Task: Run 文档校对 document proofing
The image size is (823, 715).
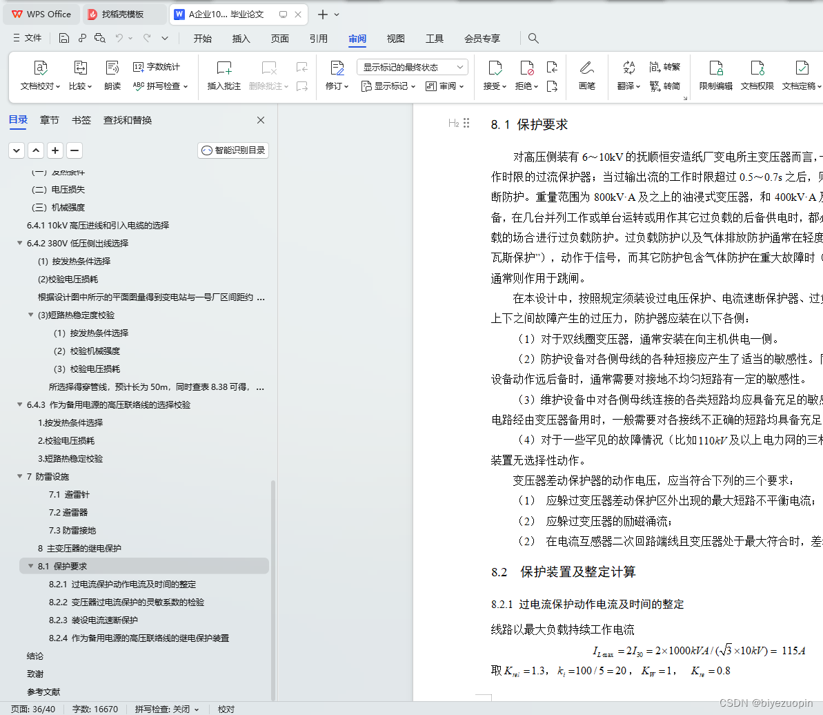Action: pyautogui.click(x=40, y=75)
